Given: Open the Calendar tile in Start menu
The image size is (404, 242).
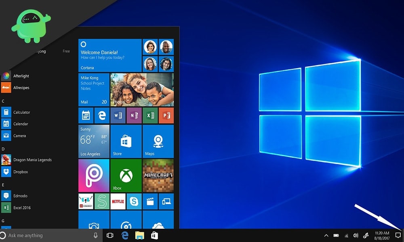Looking at the screenshot, I should (86, 115).
